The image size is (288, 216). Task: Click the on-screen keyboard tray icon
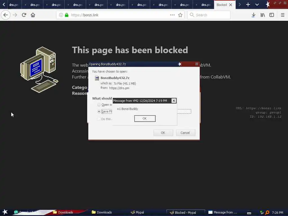pos(249,213)
